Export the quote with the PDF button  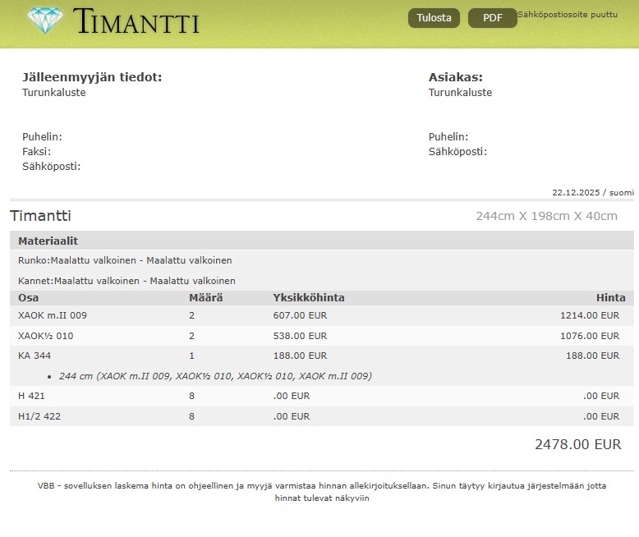[x=492, y=18]
